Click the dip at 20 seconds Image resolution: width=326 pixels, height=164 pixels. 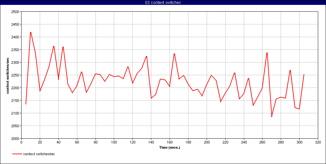click(x=40, y=91)
